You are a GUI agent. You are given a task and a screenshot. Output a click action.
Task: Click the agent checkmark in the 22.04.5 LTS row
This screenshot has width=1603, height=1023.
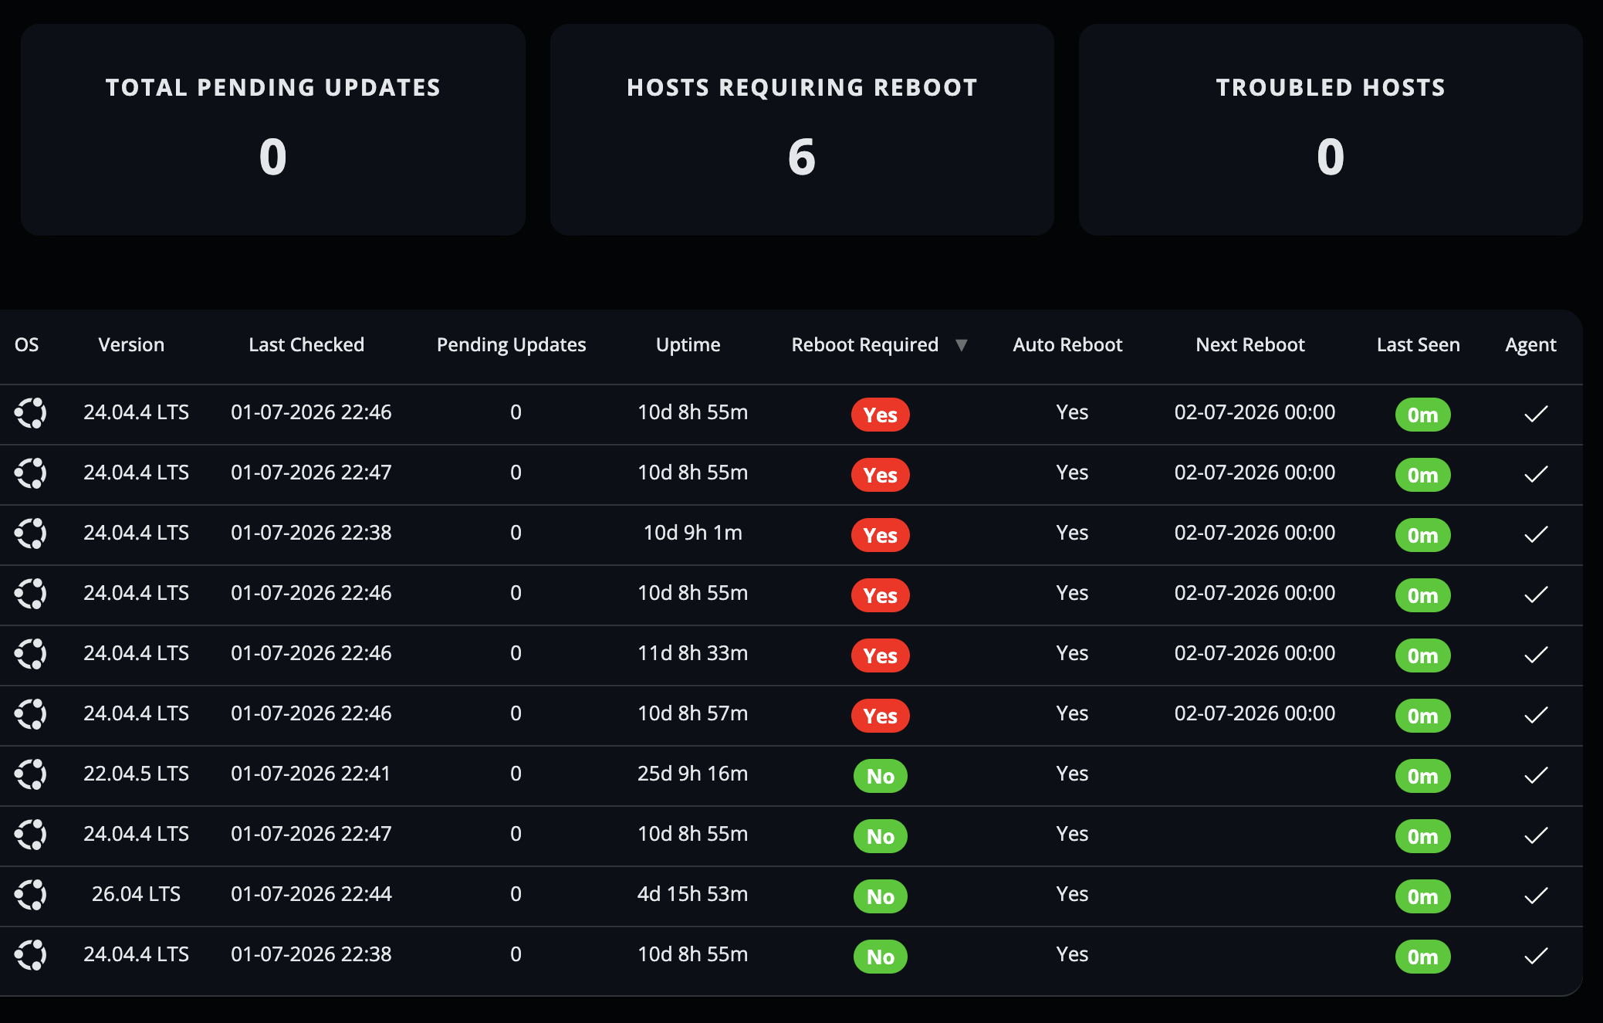[1536, 775]
